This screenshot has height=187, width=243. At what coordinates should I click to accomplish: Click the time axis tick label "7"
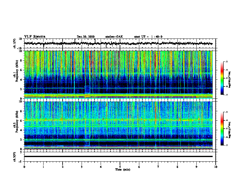(x=158, y=167)
